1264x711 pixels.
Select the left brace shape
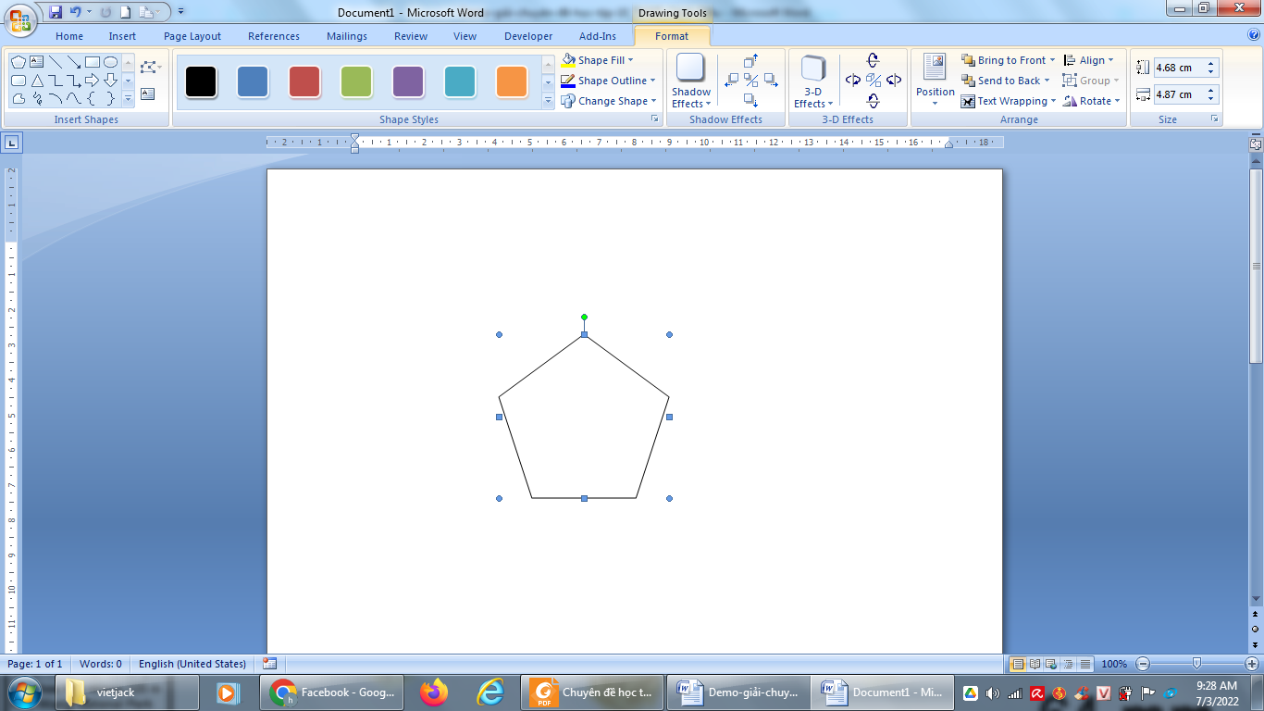click(x=92, y=99)
